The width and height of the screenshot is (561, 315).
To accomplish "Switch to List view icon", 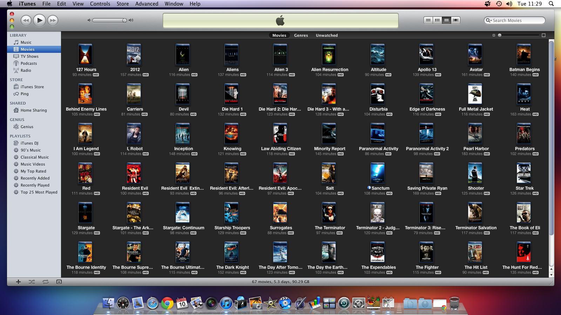I will click(x=428, y=20).
